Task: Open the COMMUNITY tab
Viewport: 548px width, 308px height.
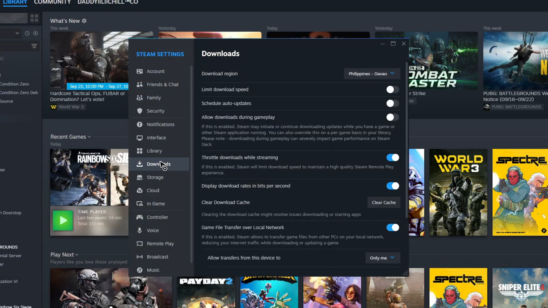Action: [52, 2]
